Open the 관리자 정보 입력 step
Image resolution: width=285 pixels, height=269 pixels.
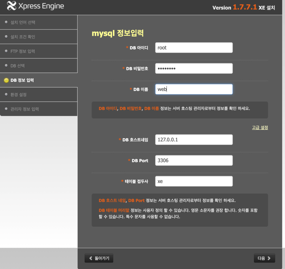pos(39,109)
